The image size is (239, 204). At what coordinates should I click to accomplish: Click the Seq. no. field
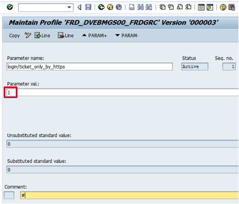tap(229, 66)
